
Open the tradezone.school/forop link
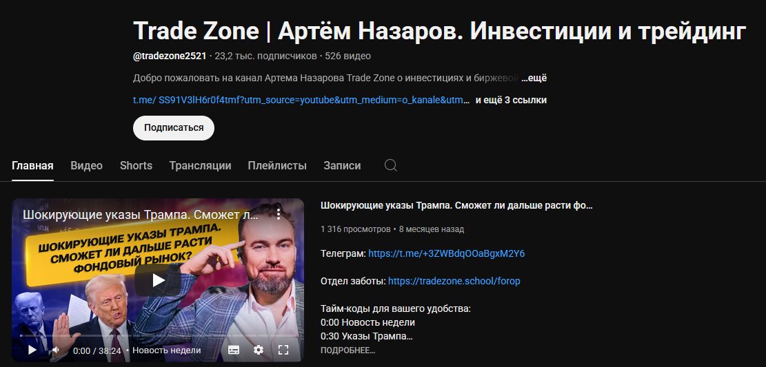coord(454,281)
